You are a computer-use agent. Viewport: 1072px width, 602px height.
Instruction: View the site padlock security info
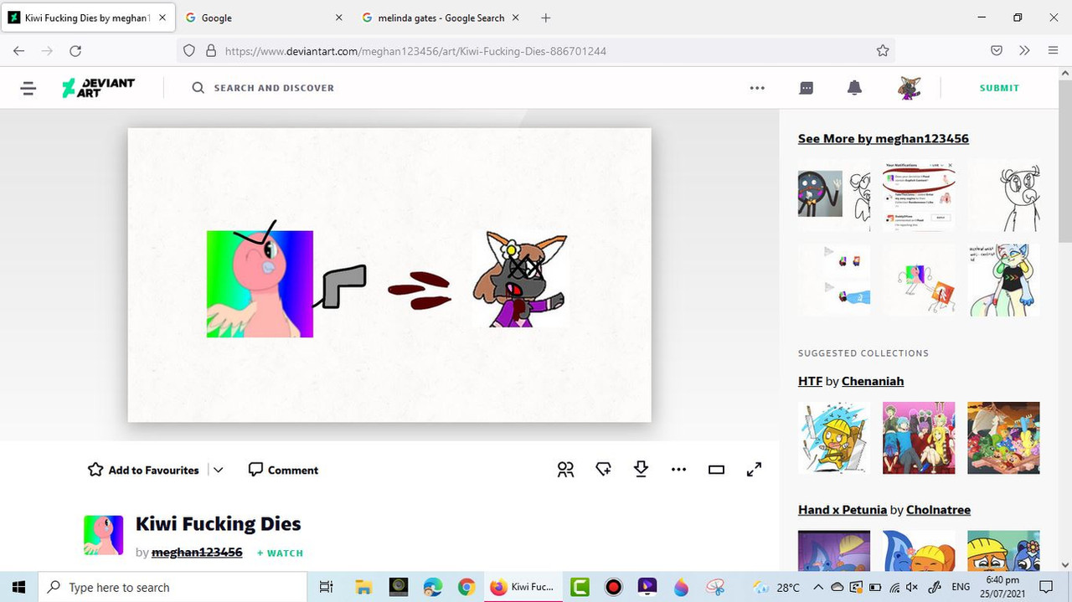(210, 51)
